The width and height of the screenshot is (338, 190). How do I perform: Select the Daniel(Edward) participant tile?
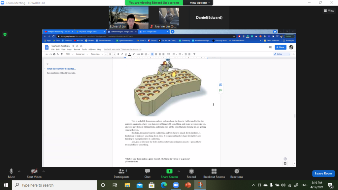tap(209, 17)
